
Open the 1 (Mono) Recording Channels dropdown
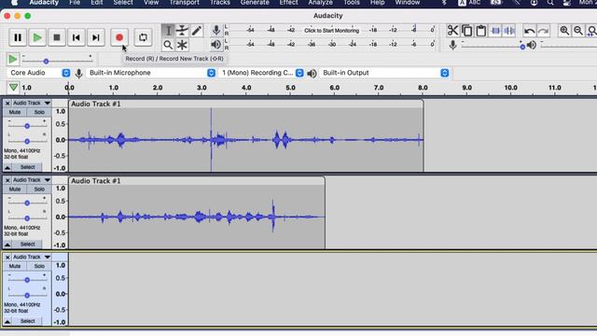click(x=262, y=73)
